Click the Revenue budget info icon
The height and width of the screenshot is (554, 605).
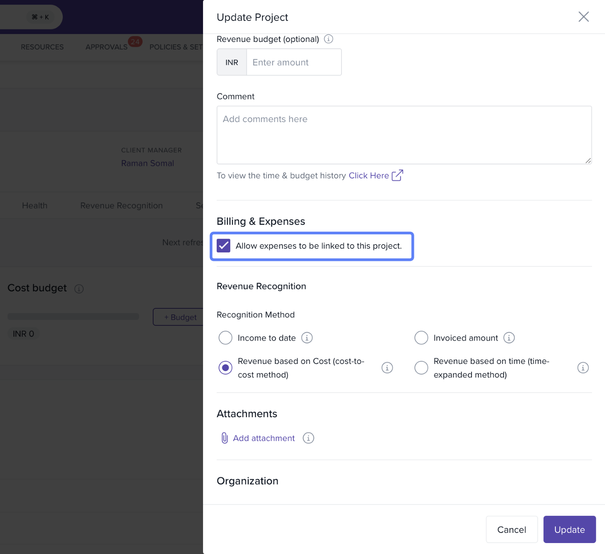(x=329, y=39)
